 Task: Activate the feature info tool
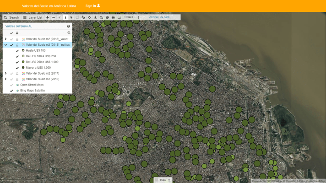pos(65,17)
